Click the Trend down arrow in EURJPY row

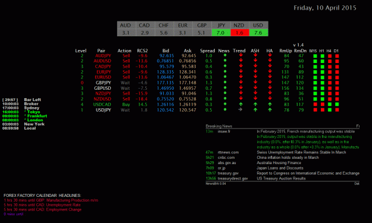coord(241,71)
